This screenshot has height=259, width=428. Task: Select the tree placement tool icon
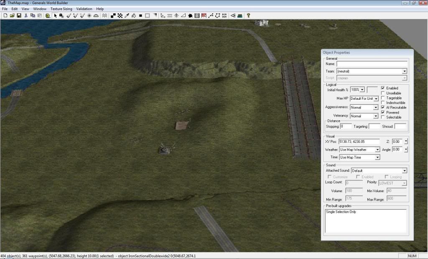click(177, 15)
